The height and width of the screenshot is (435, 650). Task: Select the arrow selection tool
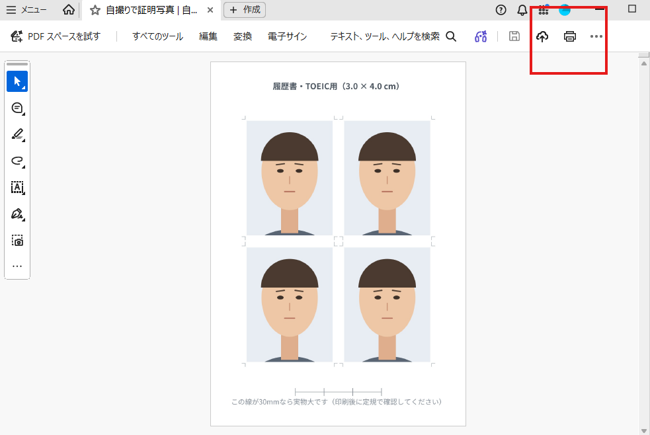click(x=17, y=81)
